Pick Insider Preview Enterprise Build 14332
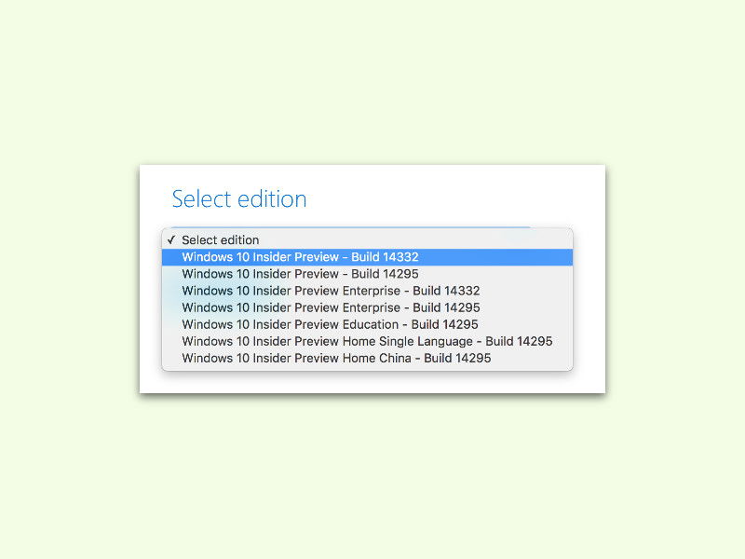 click(367, 291)
